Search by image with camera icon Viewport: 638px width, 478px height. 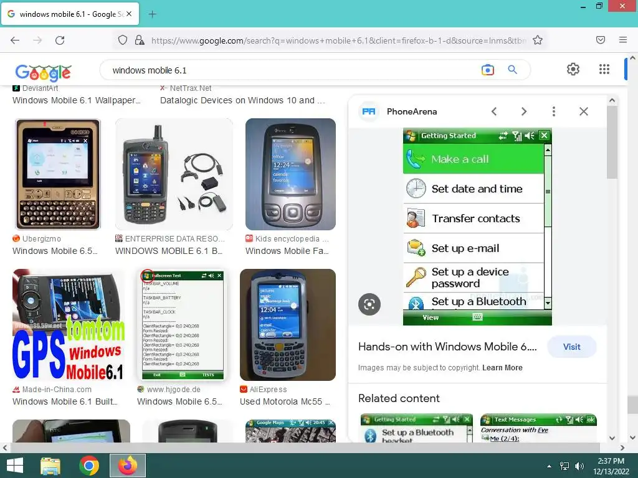click(487, 70)
